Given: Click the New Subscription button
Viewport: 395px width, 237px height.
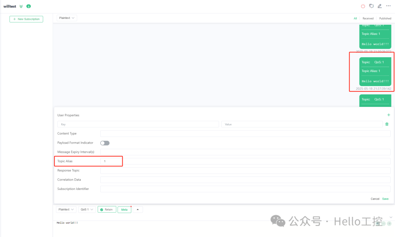Looking at the screenshot, I should [26, 19].
